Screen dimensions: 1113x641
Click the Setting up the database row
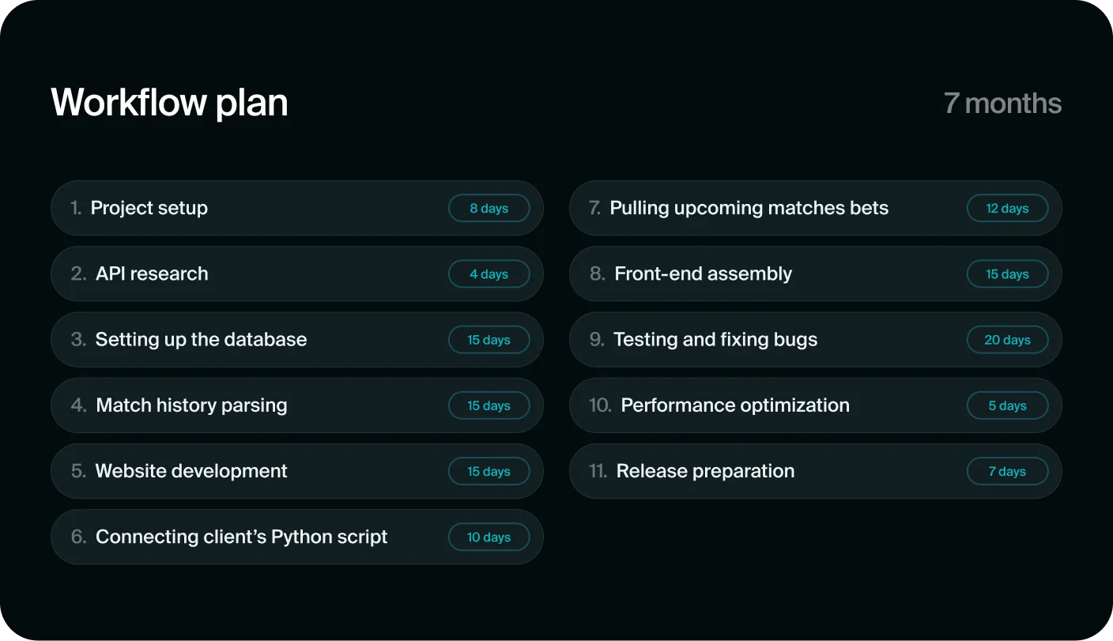tap(297, 339)
